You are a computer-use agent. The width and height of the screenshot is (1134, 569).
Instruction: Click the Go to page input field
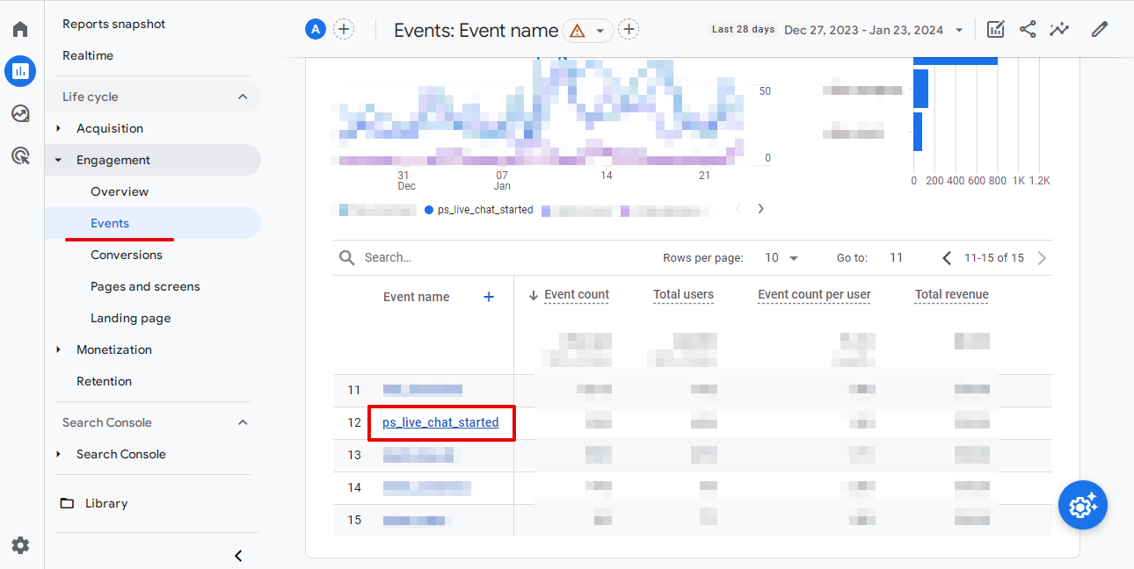click(896, 257)
